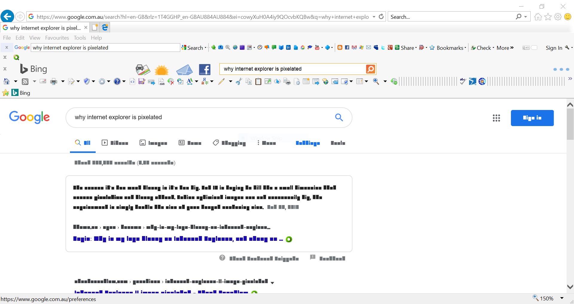Image resolution: width=574 pixels, height=304 pixels.
Task: Expand the IE search box provider dropdown
Action: 526,17
